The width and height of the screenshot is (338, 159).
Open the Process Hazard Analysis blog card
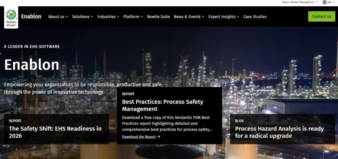pyautogui.click(x=283, y=129)
